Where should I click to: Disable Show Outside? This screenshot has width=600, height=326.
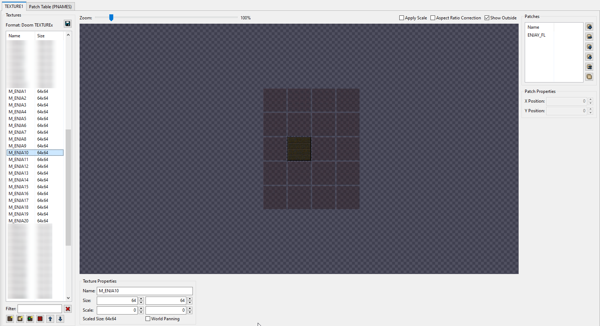(x=487, y=18)
